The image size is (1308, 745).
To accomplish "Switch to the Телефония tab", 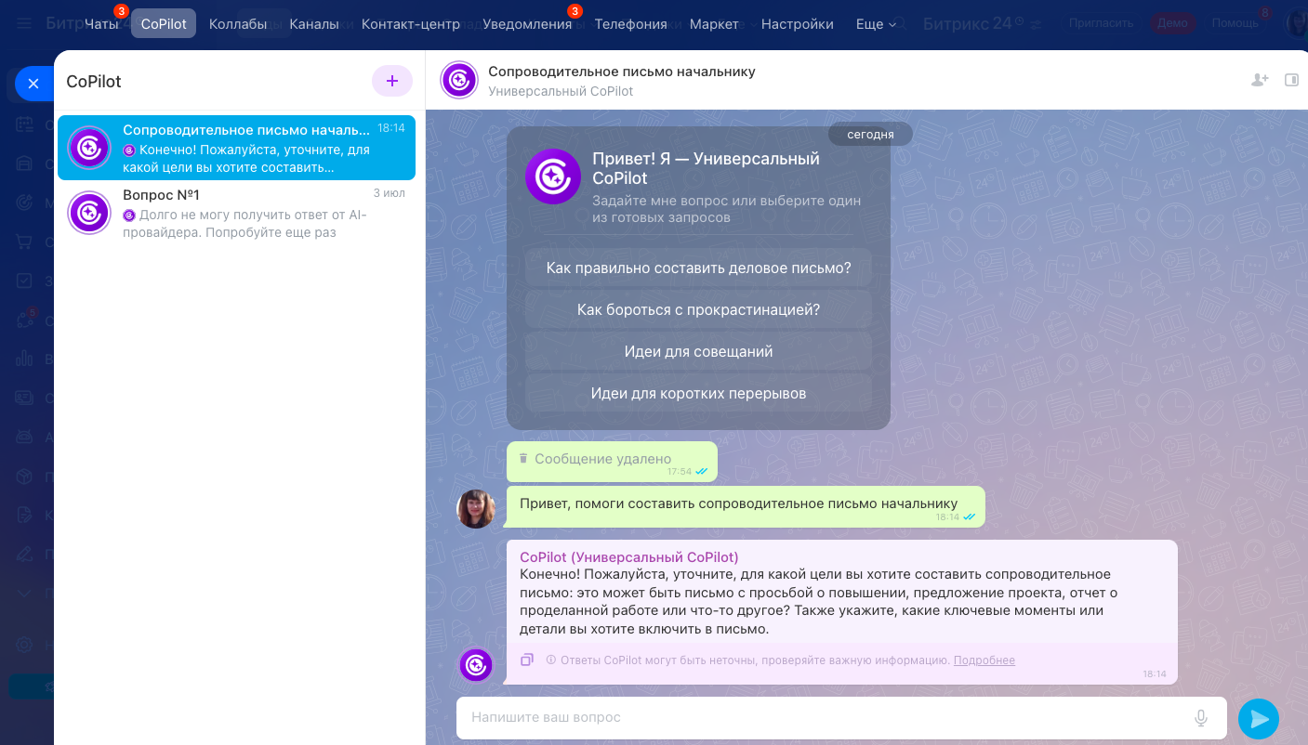I will (631, 24).
